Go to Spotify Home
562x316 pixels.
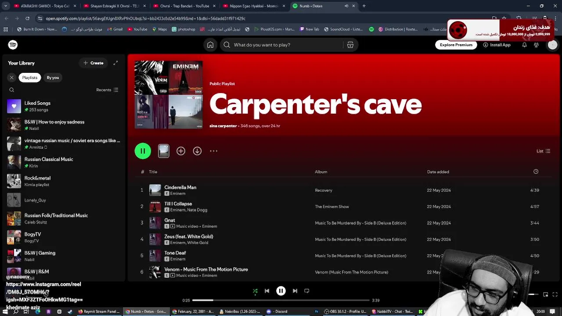click(x=210, y=45)
